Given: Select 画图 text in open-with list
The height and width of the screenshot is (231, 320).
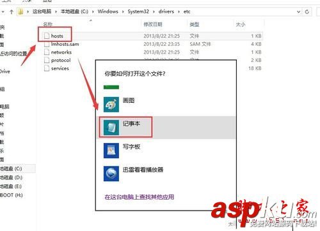Looking at the screenshot, I should pos(129,100).
